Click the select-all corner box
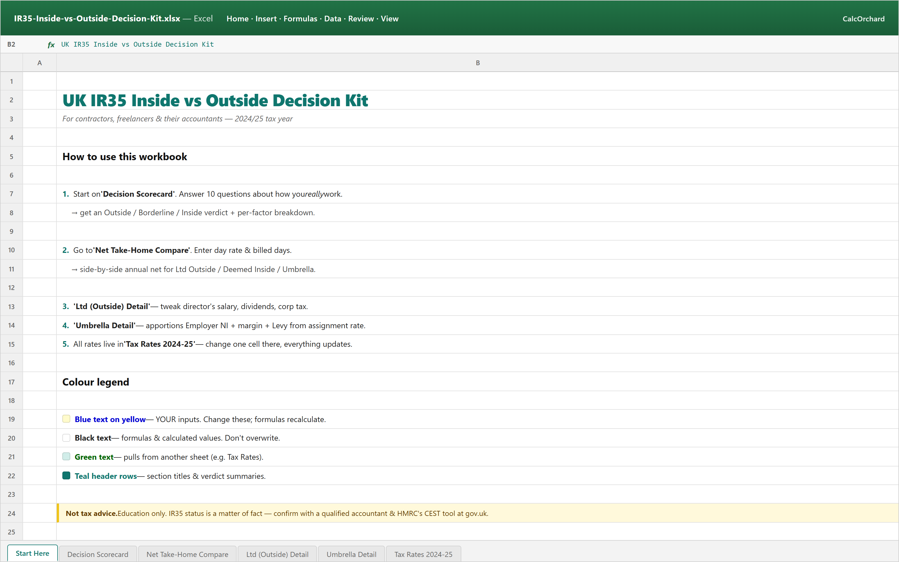 coord(12,63)
